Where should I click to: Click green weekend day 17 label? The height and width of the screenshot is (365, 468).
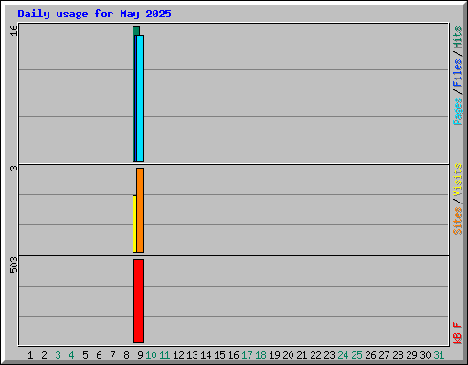pos(247,355)
